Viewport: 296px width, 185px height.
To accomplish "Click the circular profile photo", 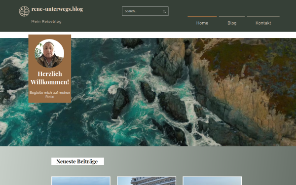I will pos(49,53).
